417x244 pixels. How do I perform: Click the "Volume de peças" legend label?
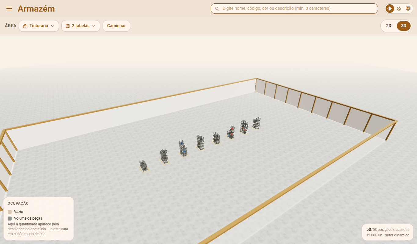pyautogui.click(x=28, y=218)
